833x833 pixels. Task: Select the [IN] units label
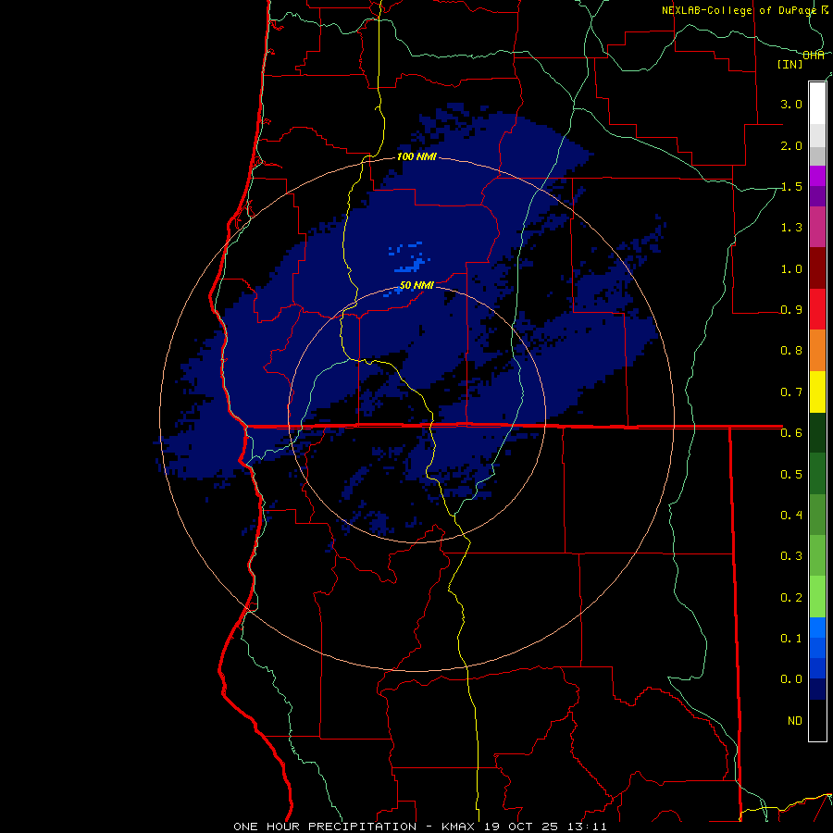point(790,64)
